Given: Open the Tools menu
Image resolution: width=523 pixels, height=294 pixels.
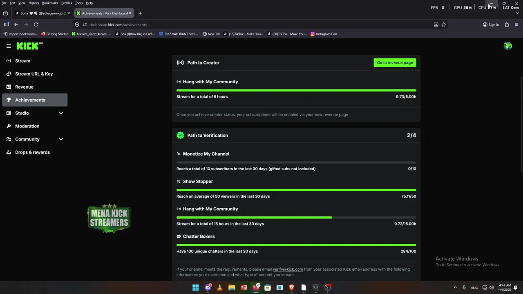Looking at the screenshot, I should click(79, 3).
